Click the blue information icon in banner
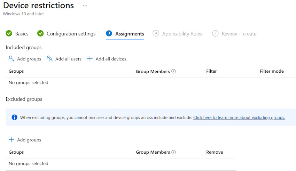296x171 pixels. 14,117
